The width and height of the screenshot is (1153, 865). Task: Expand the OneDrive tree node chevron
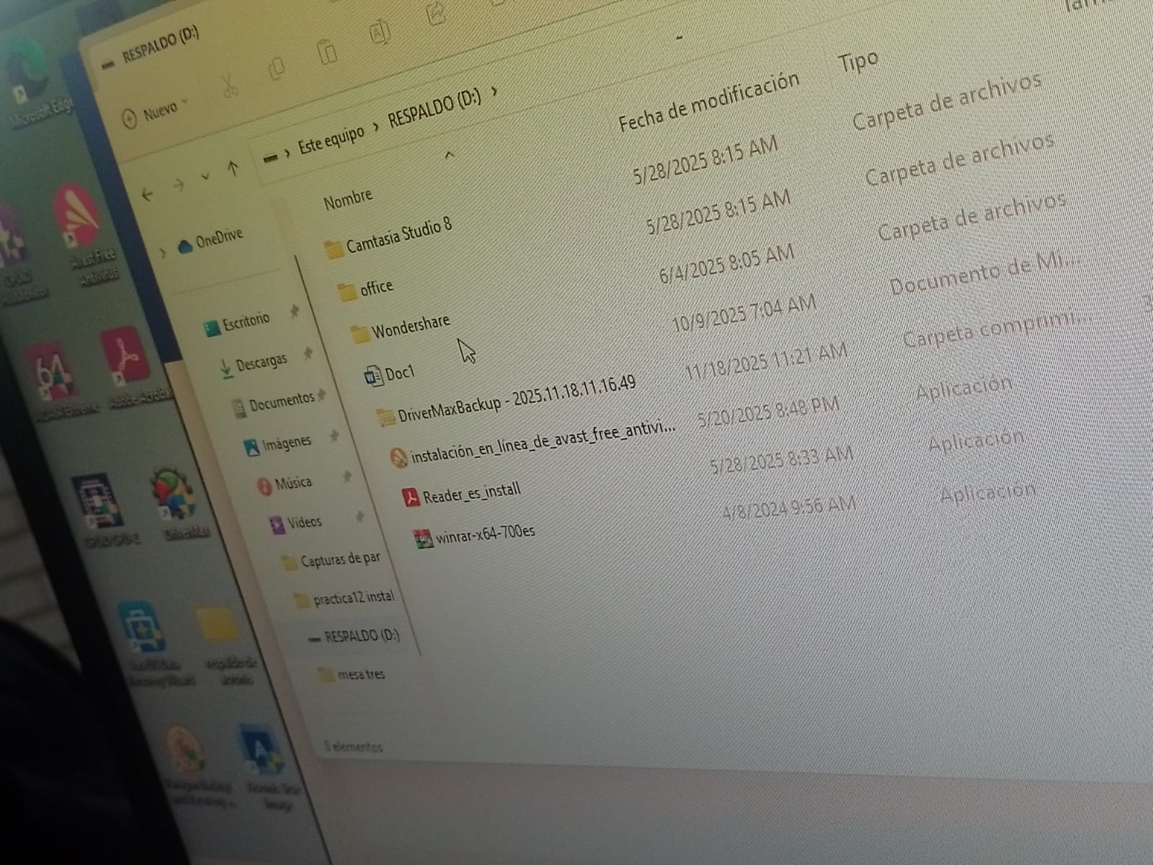coord(163,252)
